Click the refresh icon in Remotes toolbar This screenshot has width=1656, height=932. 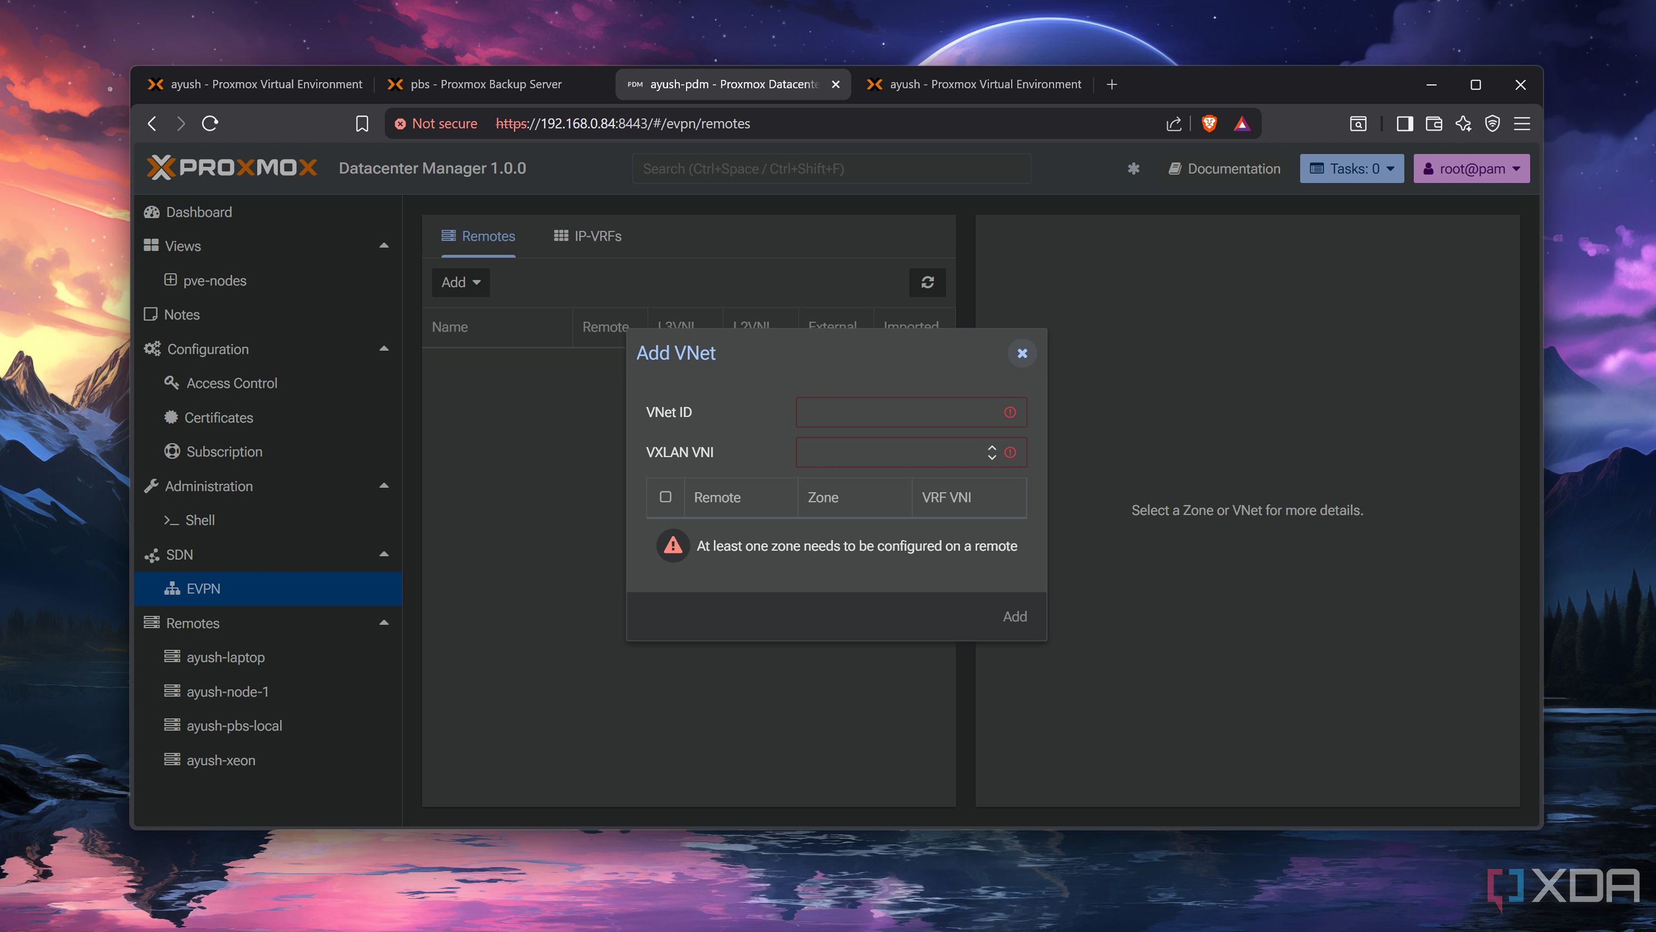[x=927, y=282]
